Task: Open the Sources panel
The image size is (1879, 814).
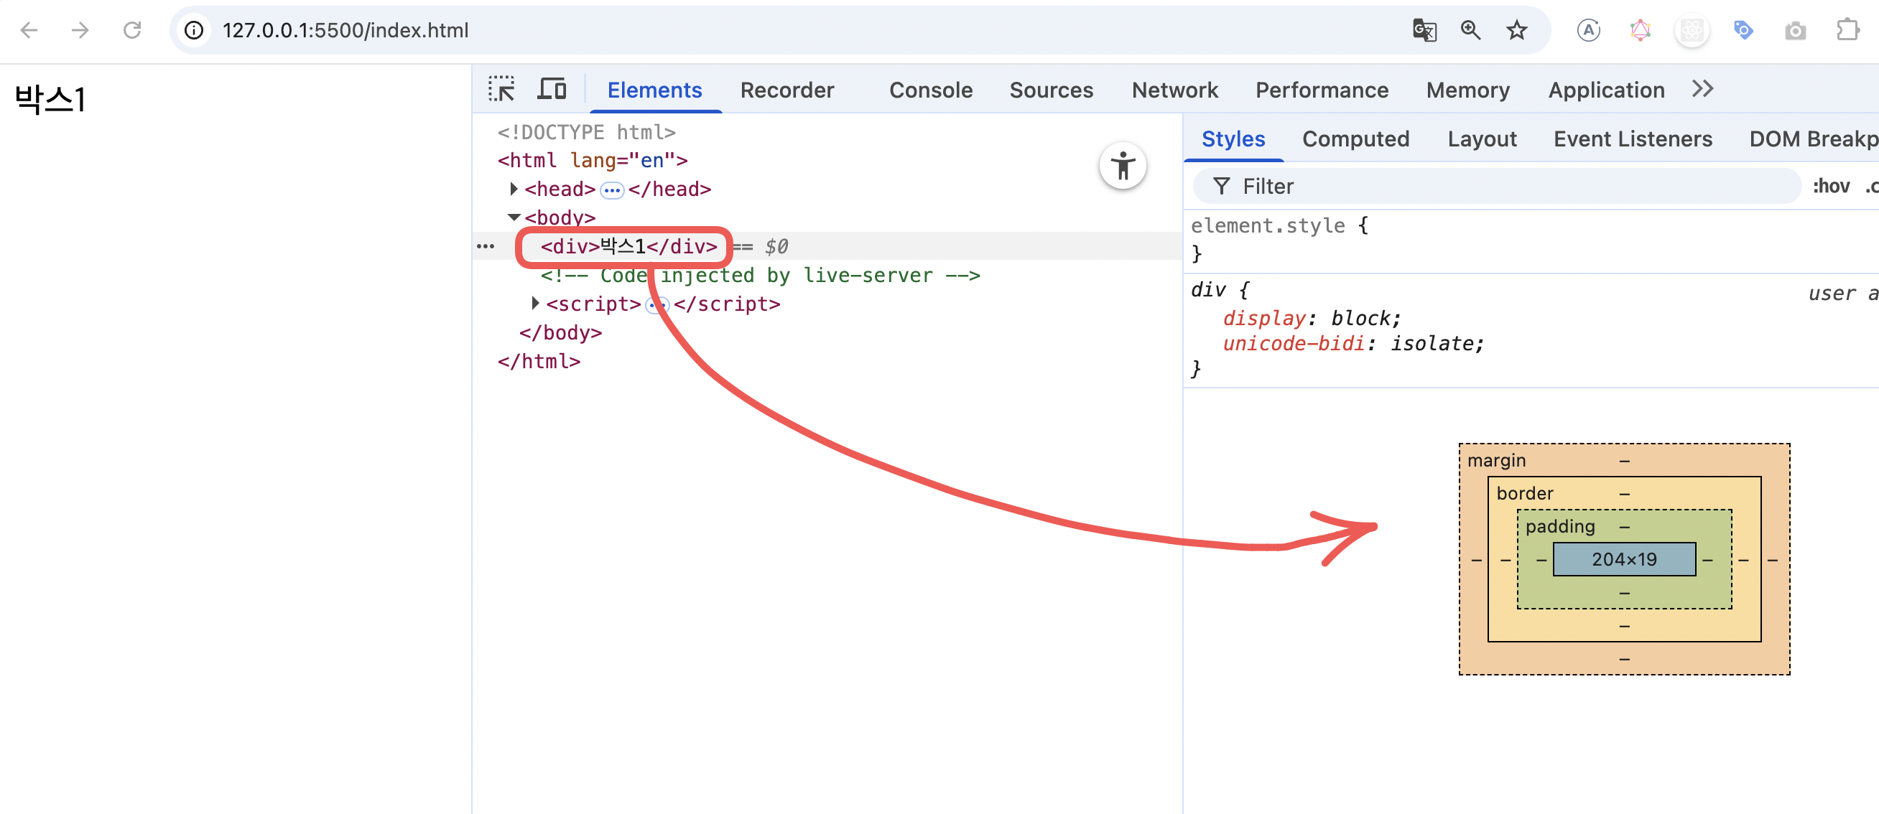Action: pyautogui.click(x=1050, y=90)
